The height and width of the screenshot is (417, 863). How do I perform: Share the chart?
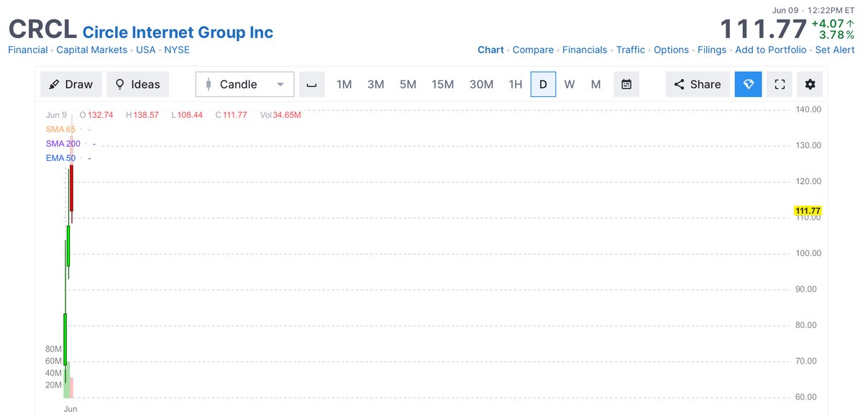[698, 84]
